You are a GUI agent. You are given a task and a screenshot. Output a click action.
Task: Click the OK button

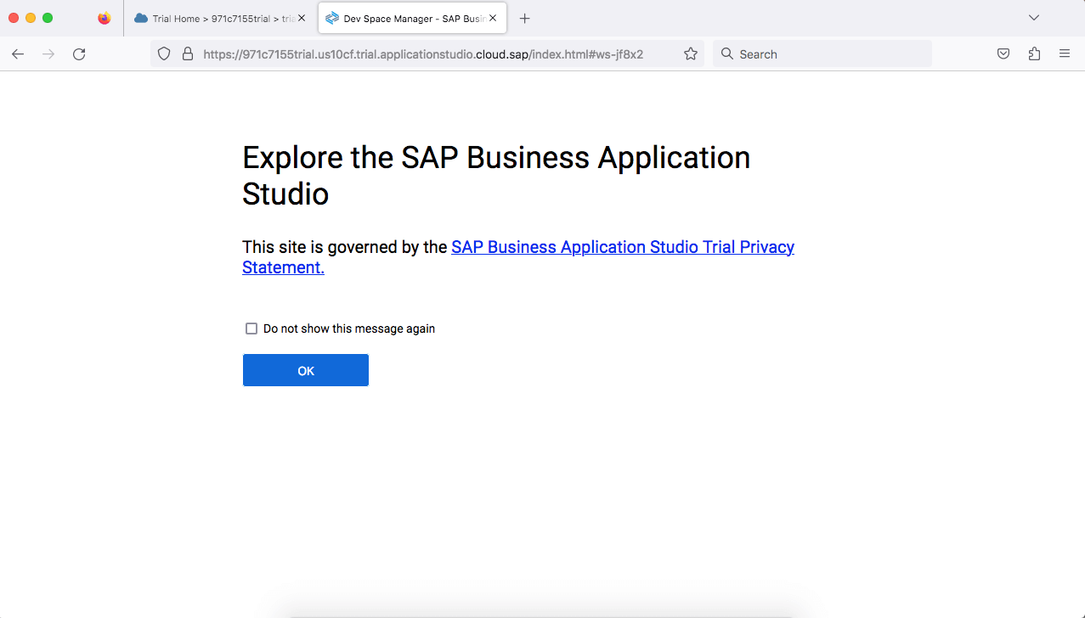(306, 370)
